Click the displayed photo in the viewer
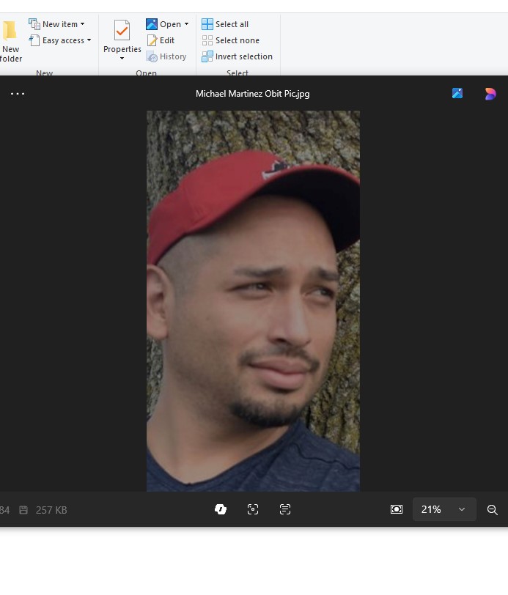 [253, 300]
